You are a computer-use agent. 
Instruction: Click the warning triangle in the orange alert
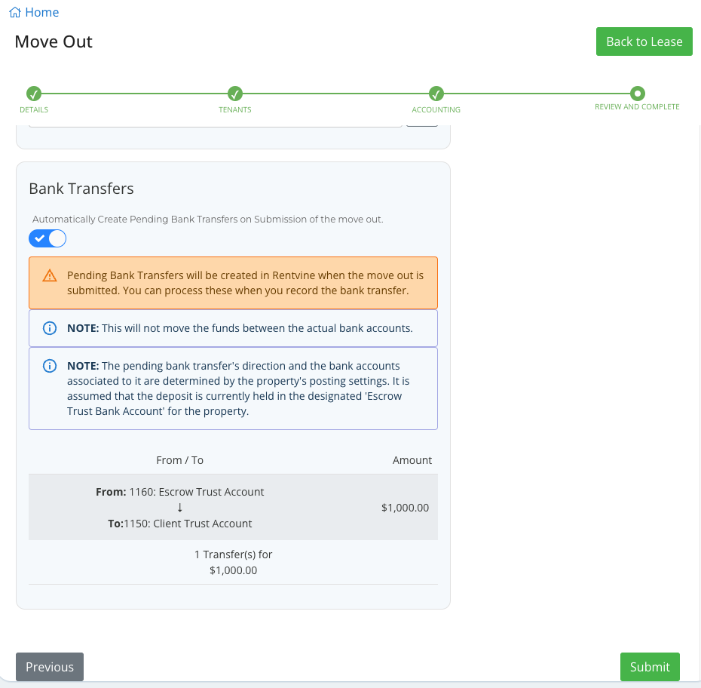(50, 275)
